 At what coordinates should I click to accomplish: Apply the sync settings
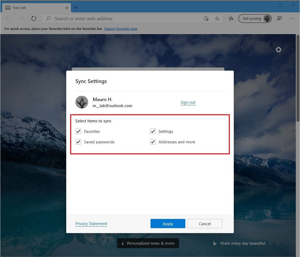[168, 224]
